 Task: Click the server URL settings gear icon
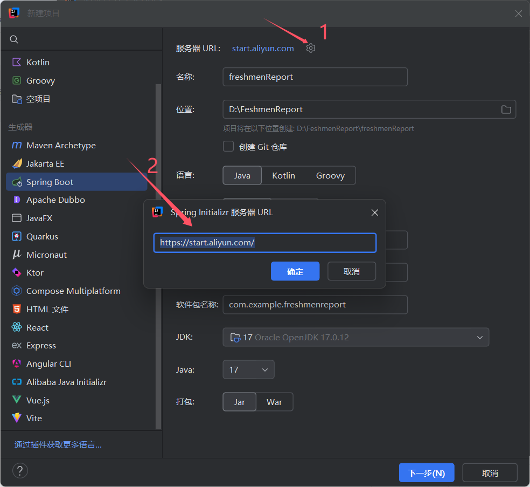click(x=311, y=48)
